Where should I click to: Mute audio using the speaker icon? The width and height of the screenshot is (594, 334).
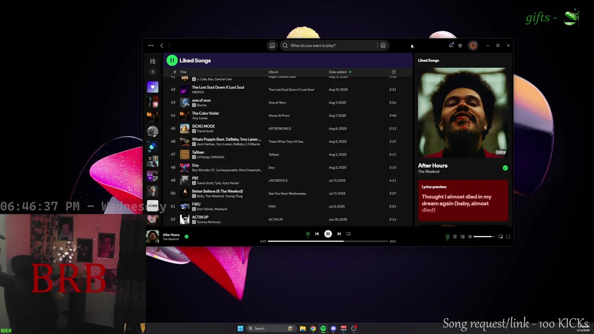point(470,237)
